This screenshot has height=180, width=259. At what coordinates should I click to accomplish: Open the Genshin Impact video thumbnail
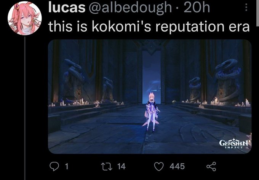(150, 97)
